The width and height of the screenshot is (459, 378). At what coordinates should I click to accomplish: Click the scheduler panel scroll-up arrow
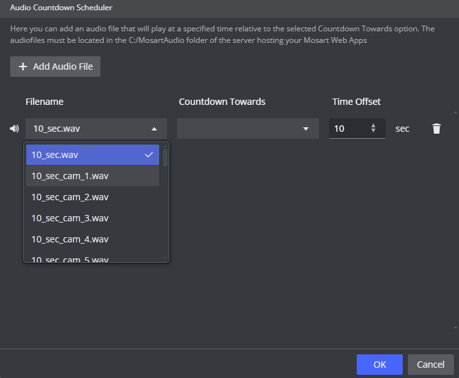455,113
